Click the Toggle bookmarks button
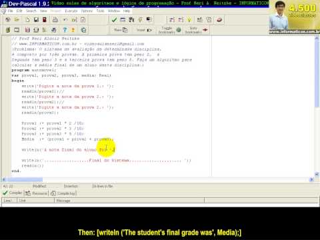Viewport: 320px width, 240px height. [169, 30]
